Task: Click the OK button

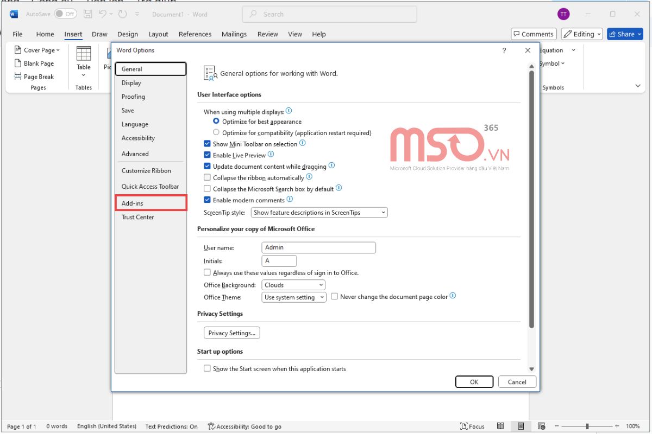Action: click(474, 382)
